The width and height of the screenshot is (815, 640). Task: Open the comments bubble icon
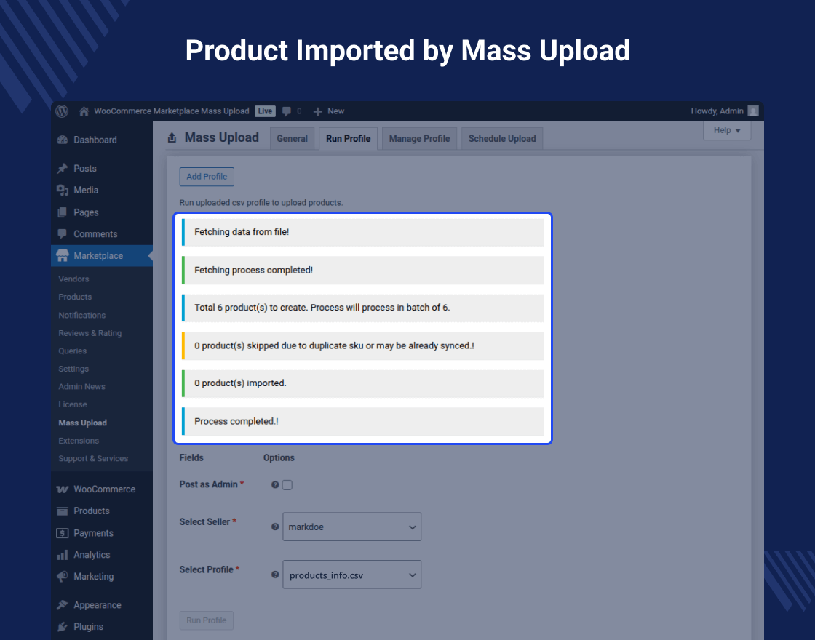(287, 111)
